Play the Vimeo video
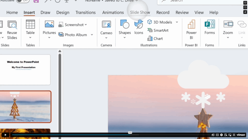The width and height of the screenshot is (248, 139). tap(5, 135)
